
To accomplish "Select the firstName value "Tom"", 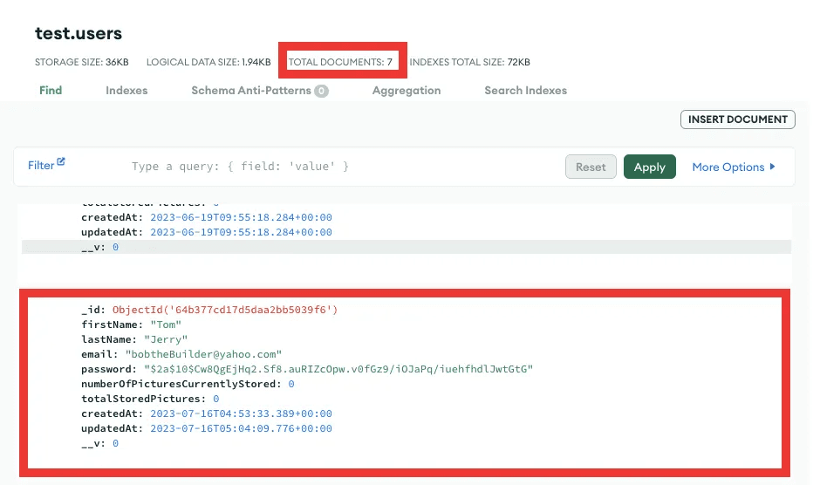I will 166,325.
